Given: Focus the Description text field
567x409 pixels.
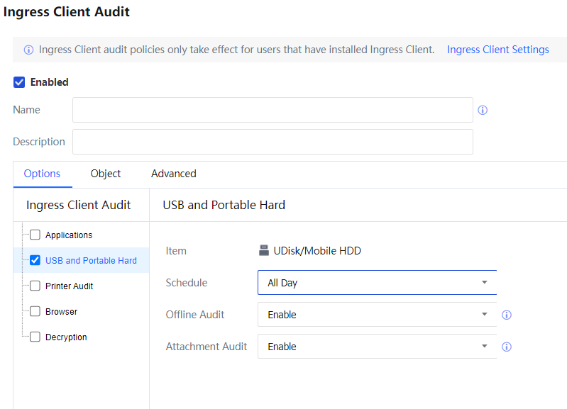Looking at the screenshot, I should [273, 142].
